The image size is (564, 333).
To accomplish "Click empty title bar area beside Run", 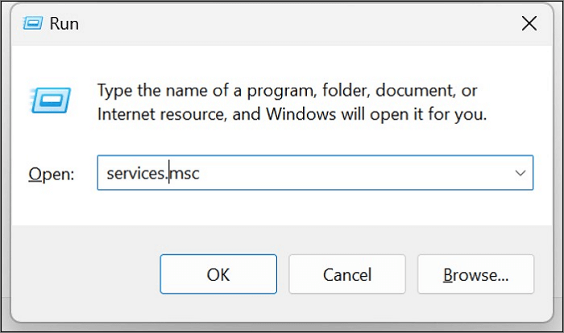I will (282, 23).
